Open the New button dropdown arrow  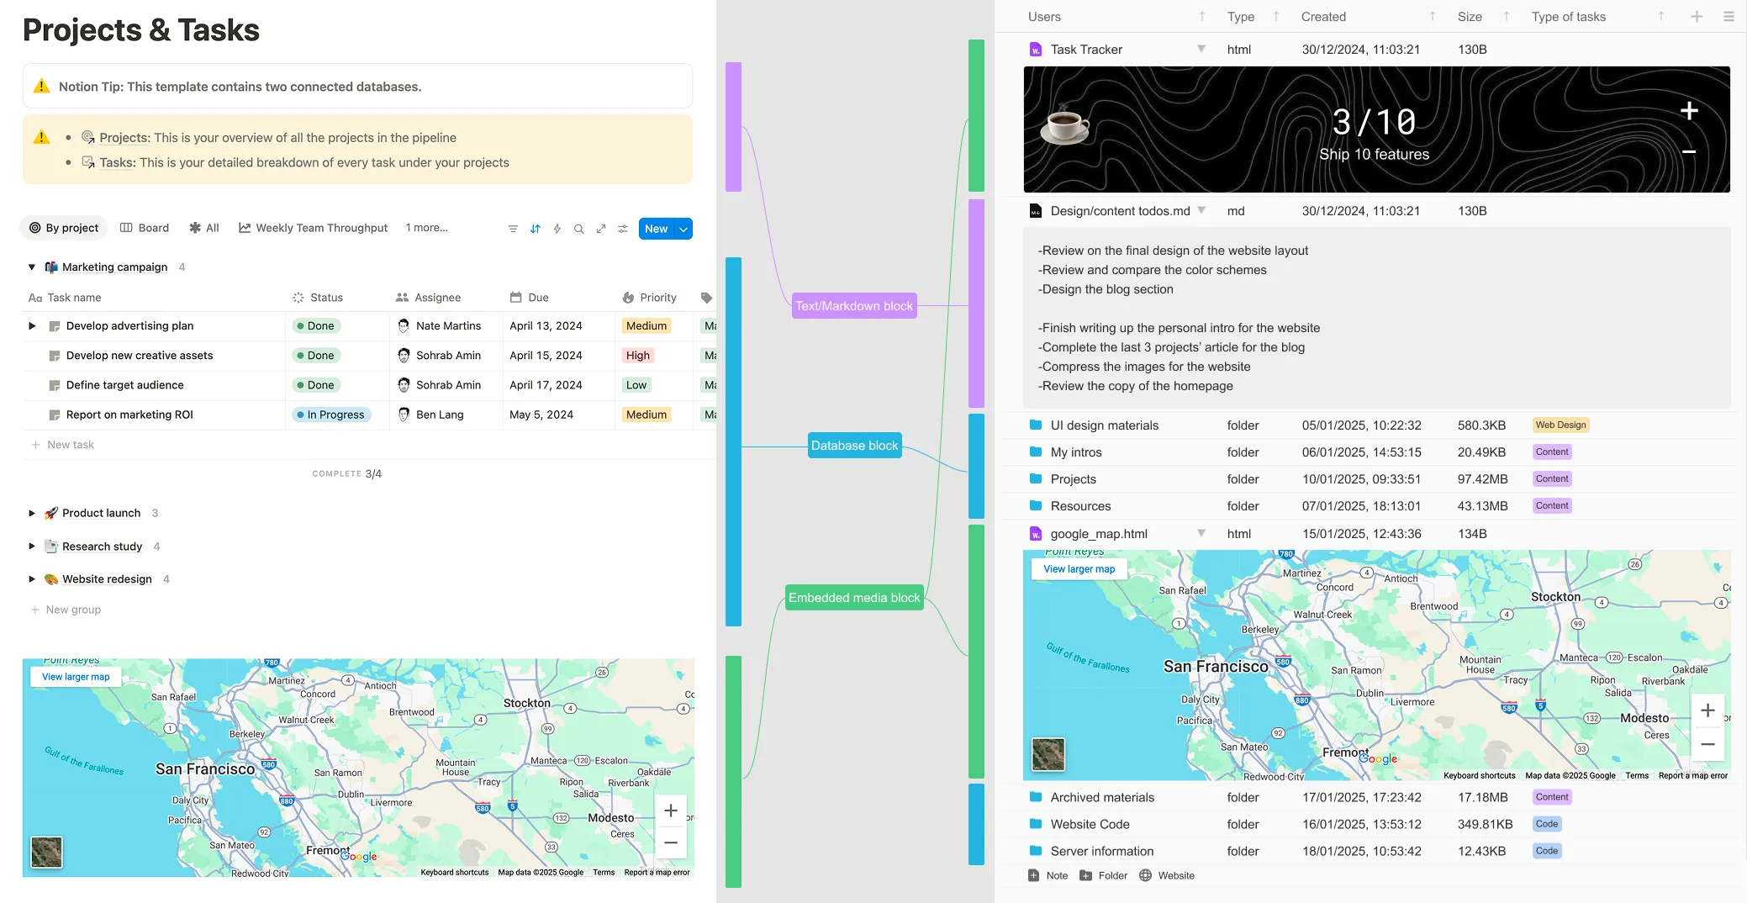[683, 229]
